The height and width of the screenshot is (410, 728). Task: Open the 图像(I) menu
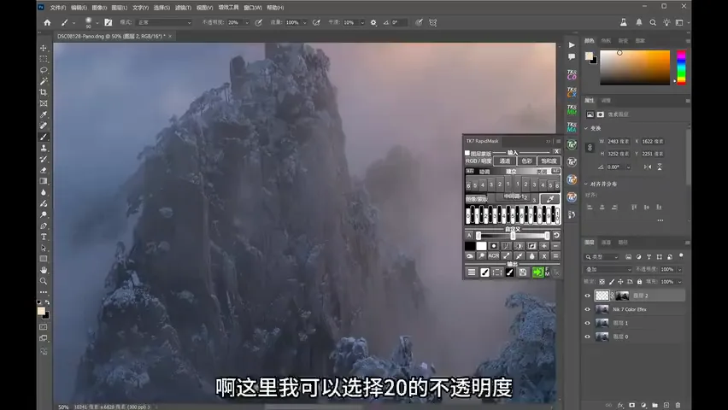pyautogui.click(x=99, y=8)
